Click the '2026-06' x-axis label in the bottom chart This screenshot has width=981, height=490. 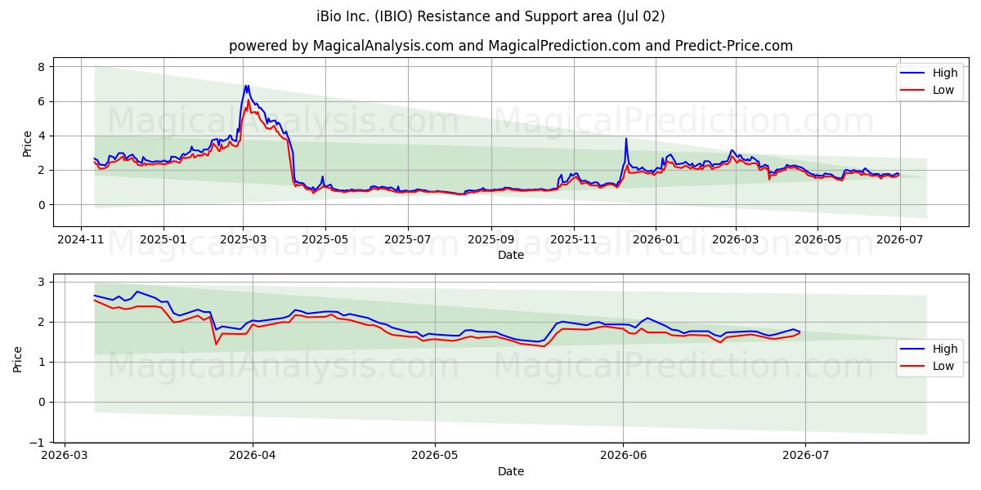623,456
